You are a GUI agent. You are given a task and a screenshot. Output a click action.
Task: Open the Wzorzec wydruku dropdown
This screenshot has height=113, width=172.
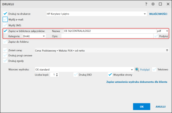(x=132, y=69)
